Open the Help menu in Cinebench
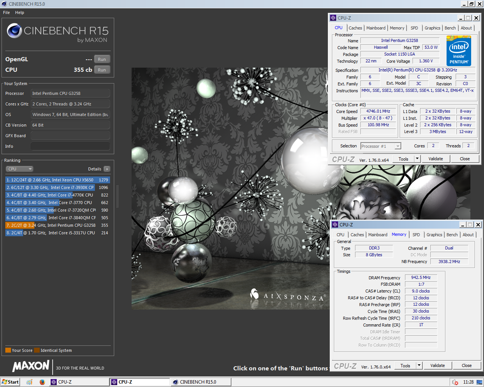Viewport: 484px width, 387px height. 20,12
